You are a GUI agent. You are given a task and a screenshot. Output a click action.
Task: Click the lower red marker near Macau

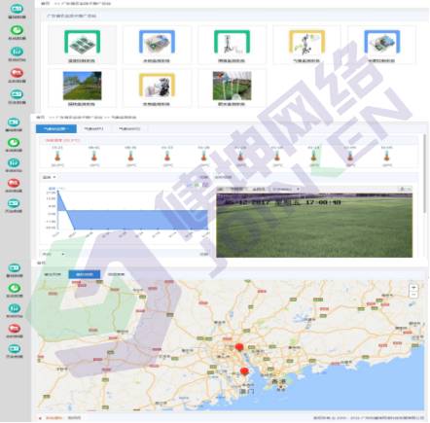(x=244, y=371)
